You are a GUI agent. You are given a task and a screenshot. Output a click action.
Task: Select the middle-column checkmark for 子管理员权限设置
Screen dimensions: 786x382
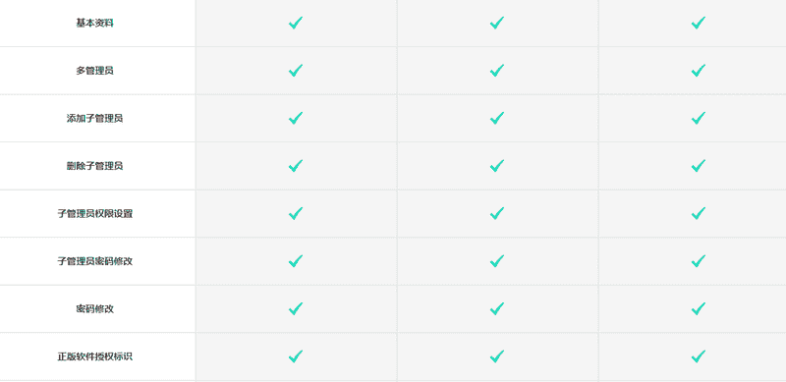tap(497, 213)
